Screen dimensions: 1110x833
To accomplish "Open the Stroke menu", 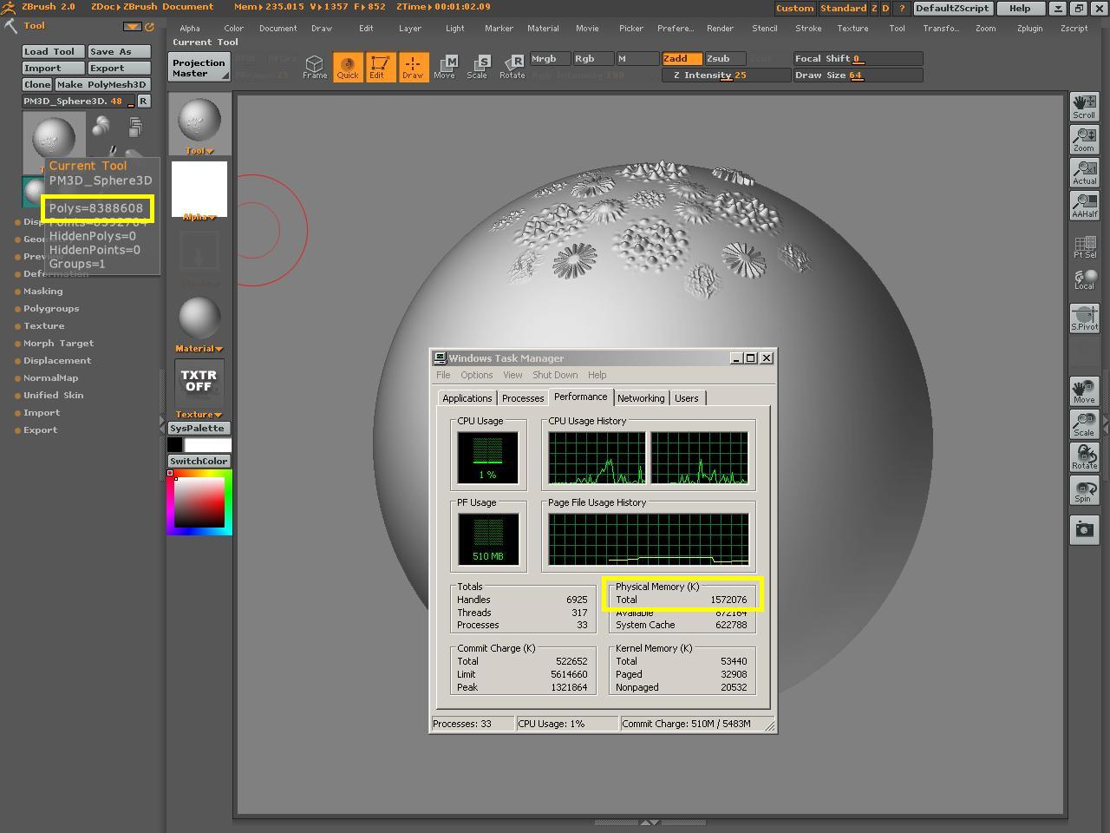I will (808, 29).
